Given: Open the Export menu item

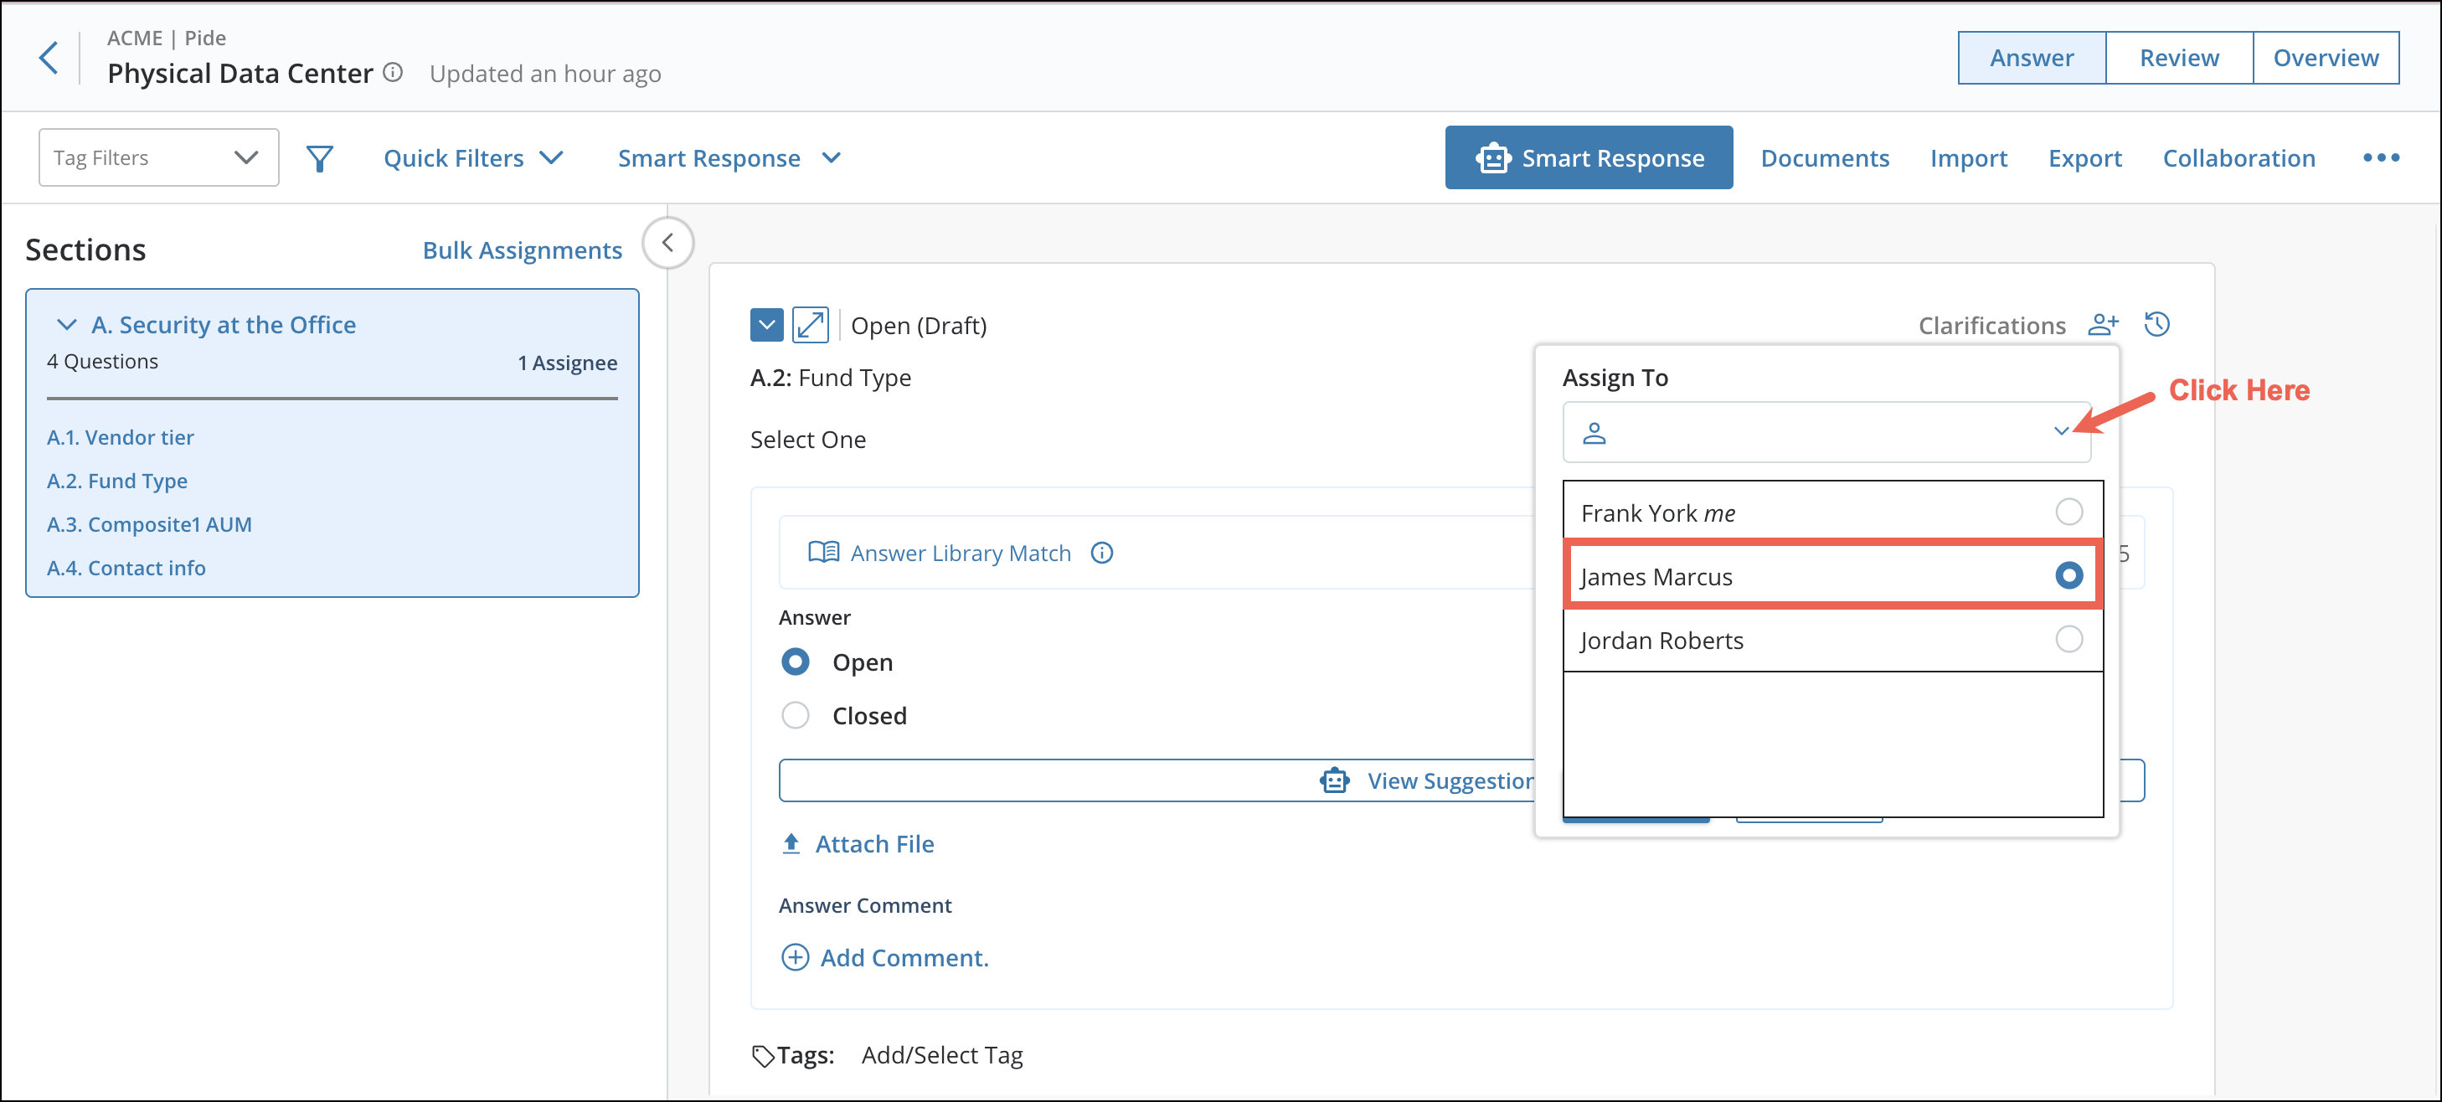Looking at the screenshot, I should 2084,158.
